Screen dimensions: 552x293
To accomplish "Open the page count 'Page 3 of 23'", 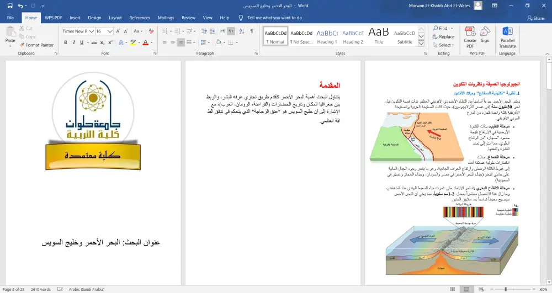I will (13, 289).
